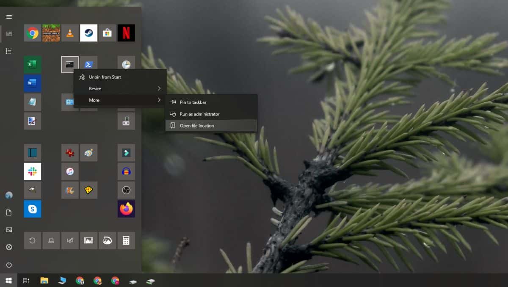Launch the Steam tile
Screen dimensions: 508x287
click(88, 33)
